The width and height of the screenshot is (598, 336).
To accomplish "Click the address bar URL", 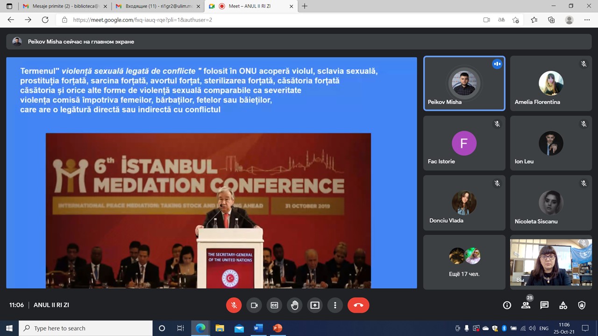I will 142,20.
